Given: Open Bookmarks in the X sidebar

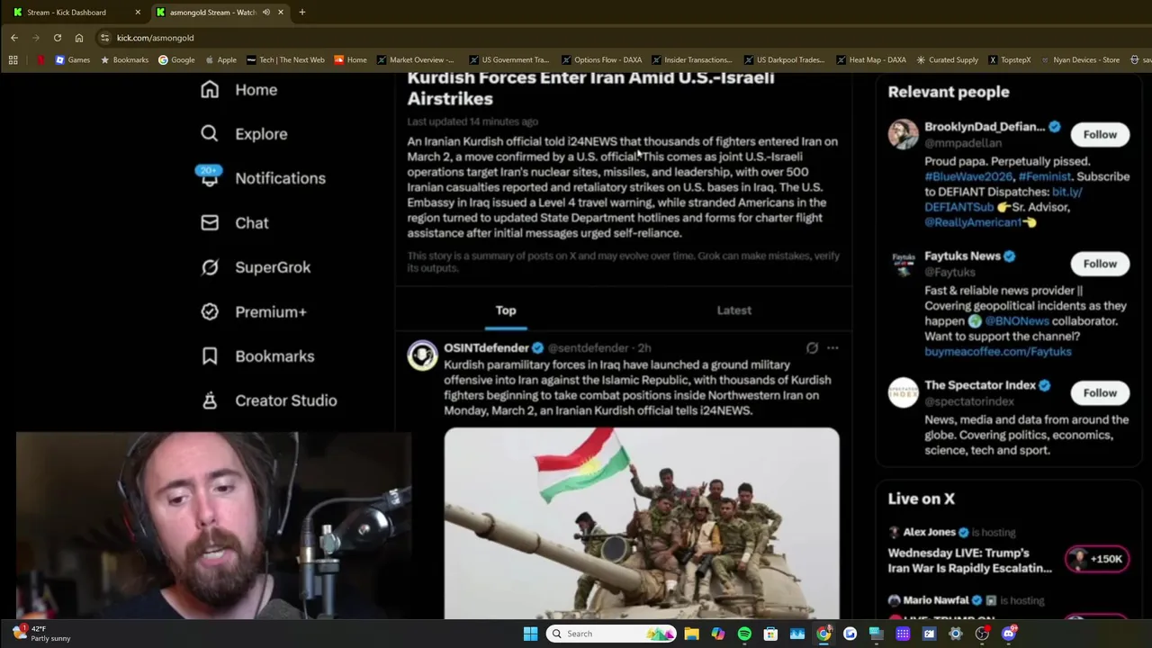Looking at the screenshot, I should click(x=257, y=356).
